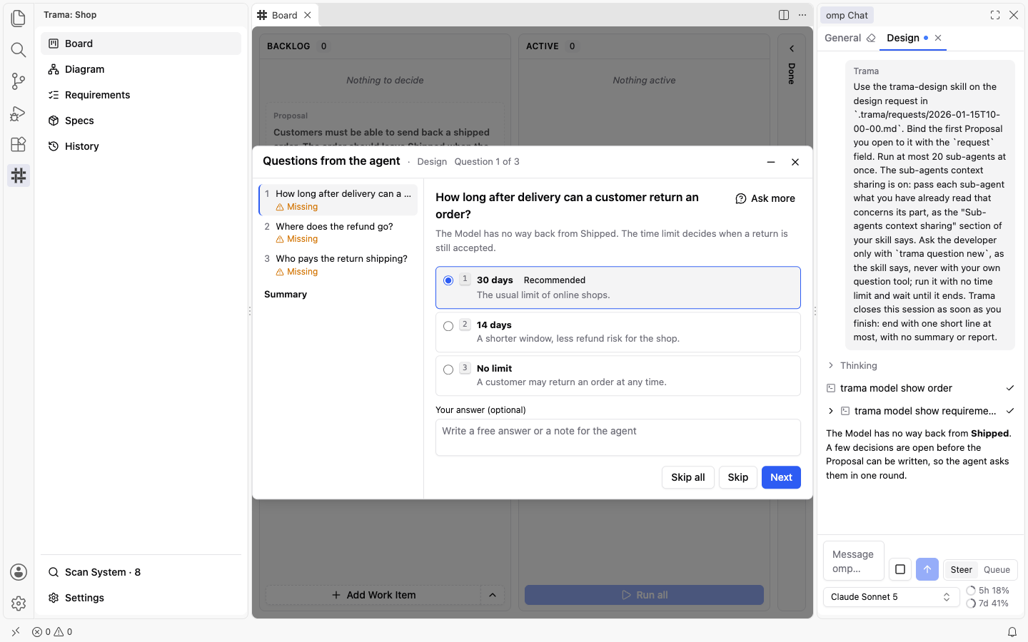Open the Accounts icon in activity bar
Screen dimensions: 1028x642
coord(19,572)
